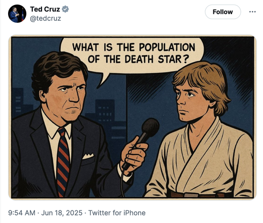The height and width of the screenshot is (223, 263).
Task: Click the Jun 18, 2025 date
Action: point(62,213)
